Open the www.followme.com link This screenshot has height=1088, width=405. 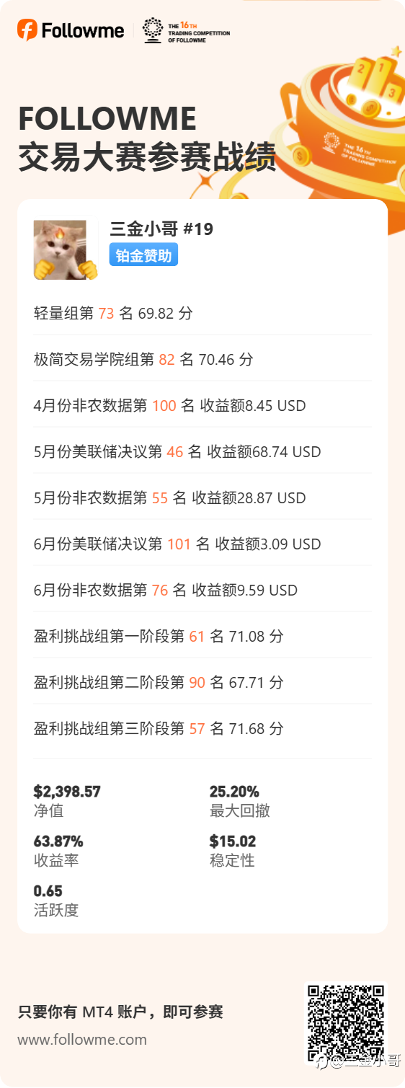pos(82,1040)
